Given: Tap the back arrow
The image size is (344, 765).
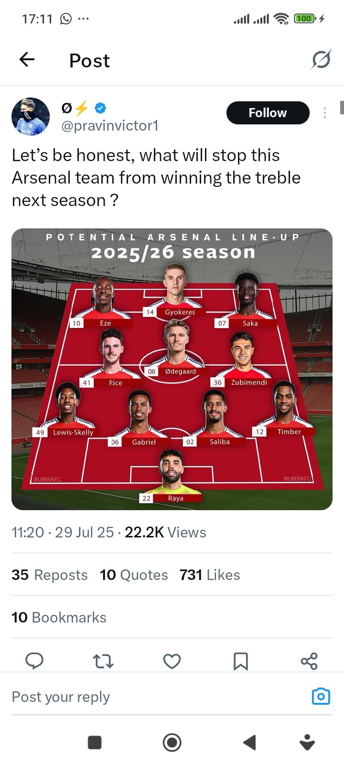Looking at the screenshot, I should coord(27,60).
